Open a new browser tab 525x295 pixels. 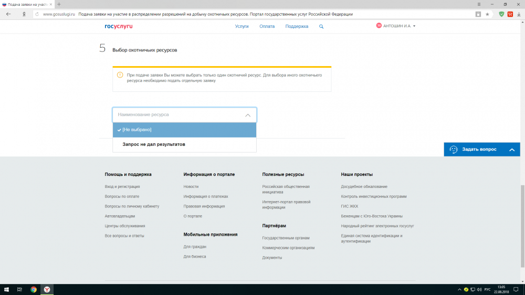click(x=59, y=4)
